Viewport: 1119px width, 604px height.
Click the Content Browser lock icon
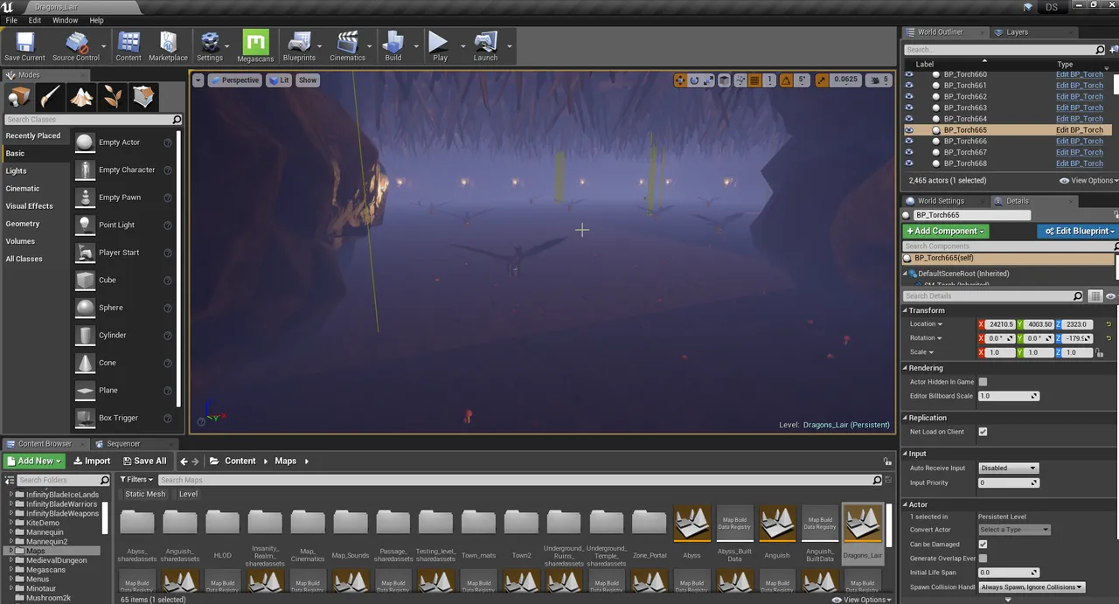(x=888, y=462)
